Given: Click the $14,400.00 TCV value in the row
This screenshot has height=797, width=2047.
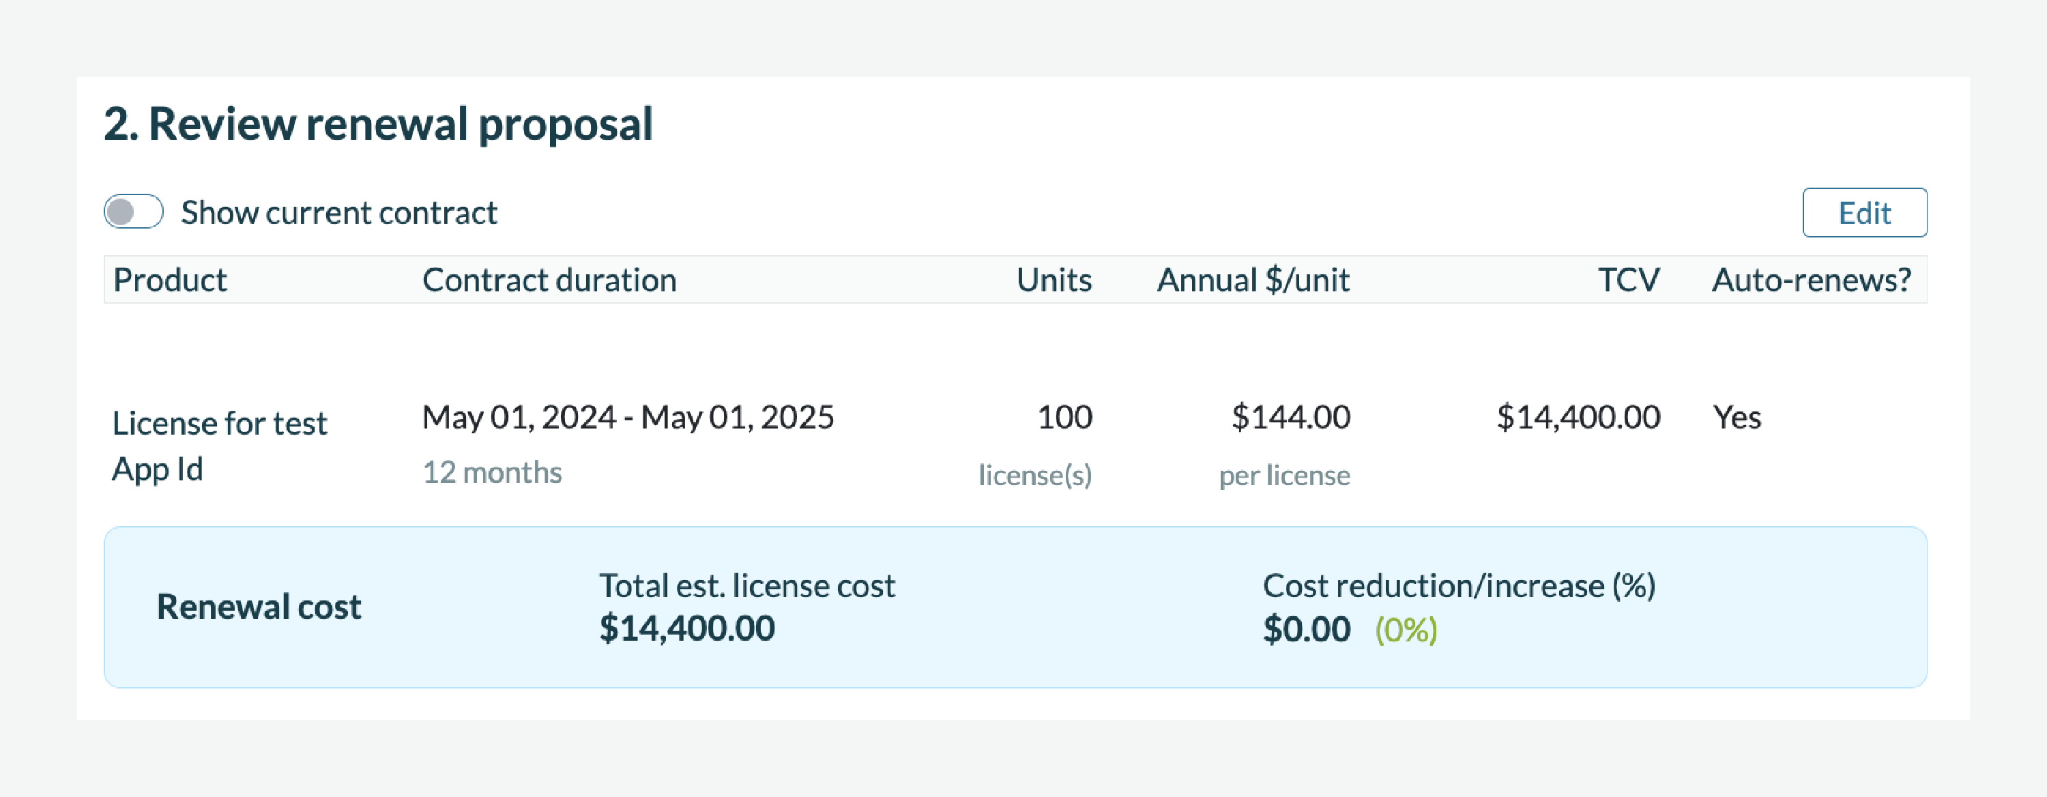Looking at the screenshot, I should coord(1578,417).
